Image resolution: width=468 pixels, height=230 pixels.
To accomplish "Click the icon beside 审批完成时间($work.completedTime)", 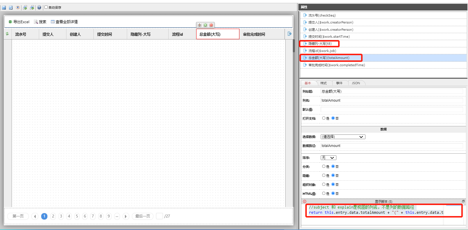I will [x=305, y=65].
